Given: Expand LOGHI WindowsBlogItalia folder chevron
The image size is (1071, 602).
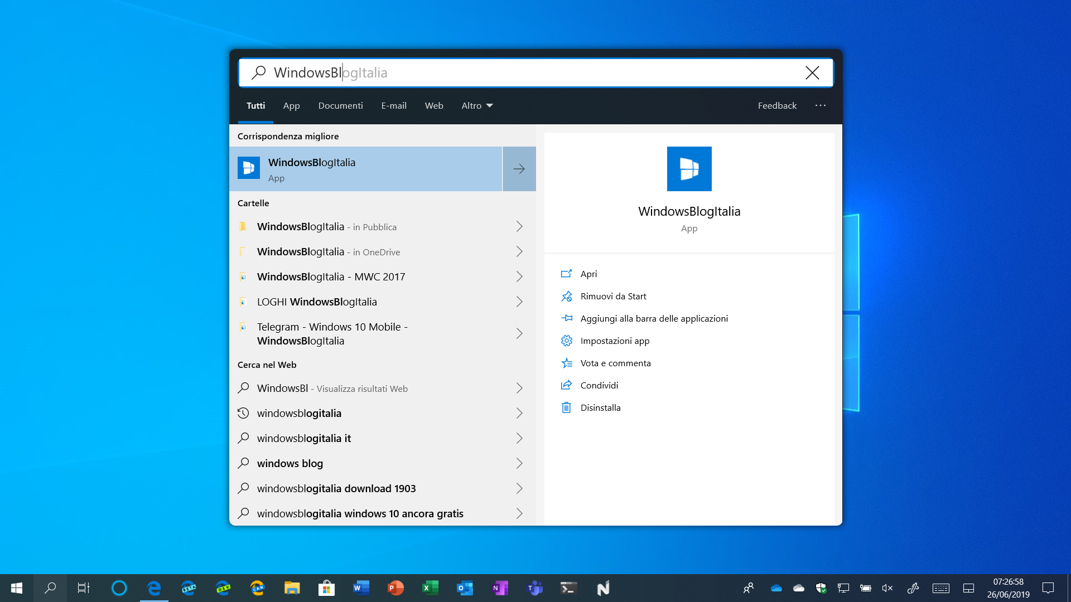Looking at the screenshot, I should click(519, 302).
